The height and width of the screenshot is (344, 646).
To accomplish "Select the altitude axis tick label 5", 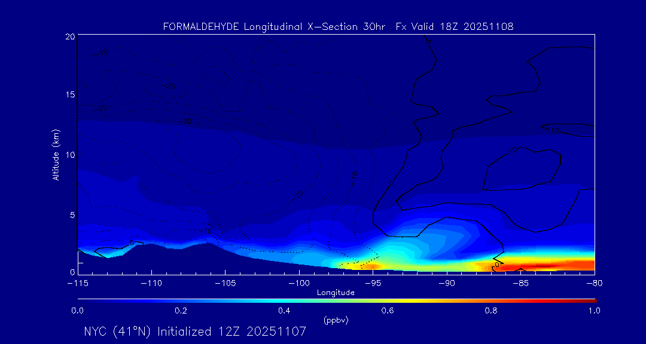I will (72, 215).
